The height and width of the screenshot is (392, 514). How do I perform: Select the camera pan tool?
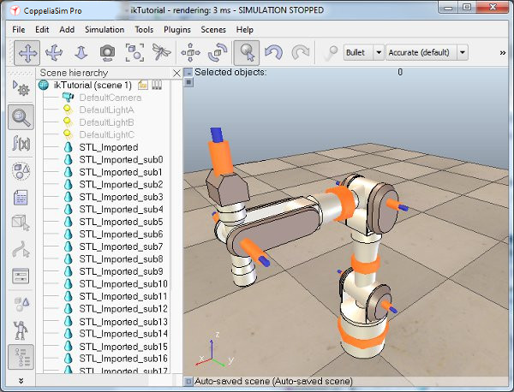coord(27,52)
